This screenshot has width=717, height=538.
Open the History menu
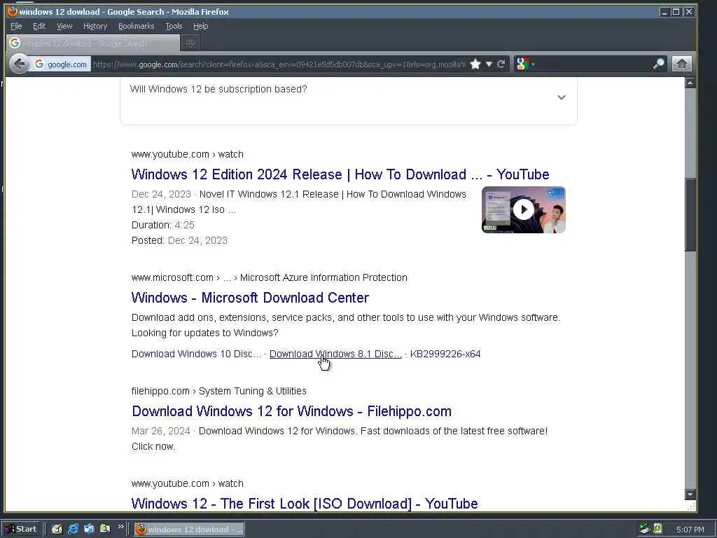point(95,26)
